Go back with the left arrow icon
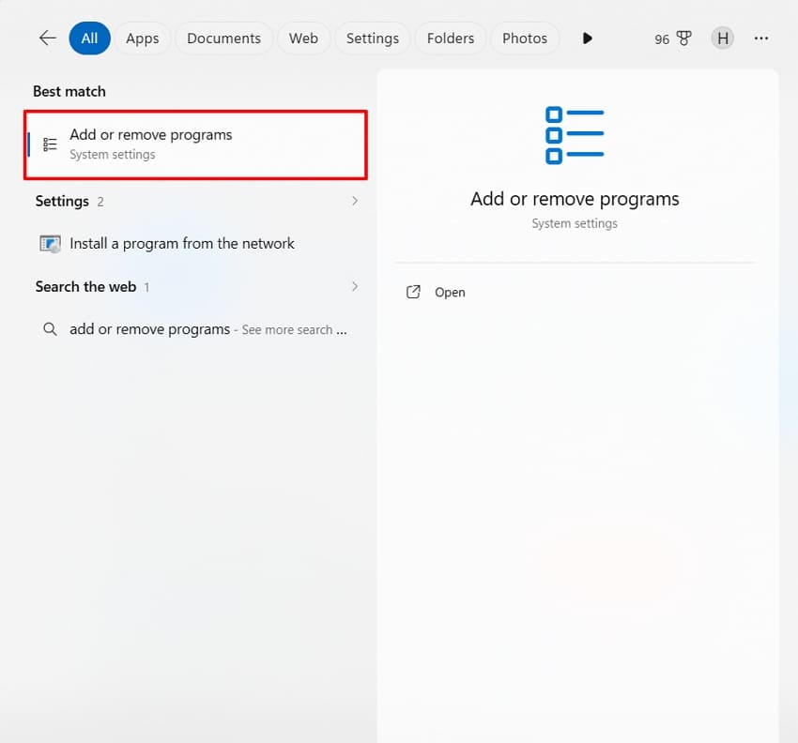Image resolution: width=798 pixels, height=743 pixels. [x=48, y=38]
